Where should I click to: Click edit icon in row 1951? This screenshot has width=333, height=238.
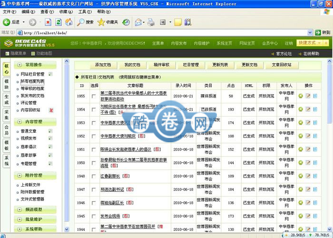tap(308, 149)
